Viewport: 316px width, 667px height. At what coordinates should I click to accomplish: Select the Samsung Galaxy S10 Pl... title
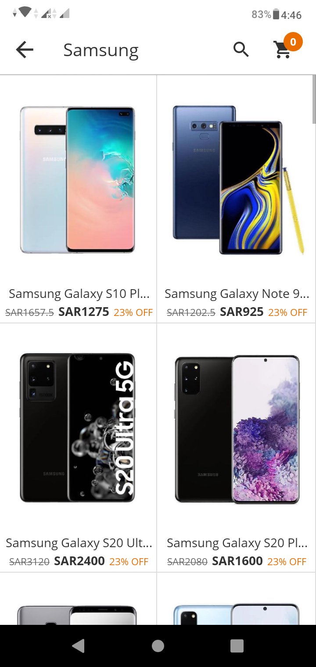79,294
